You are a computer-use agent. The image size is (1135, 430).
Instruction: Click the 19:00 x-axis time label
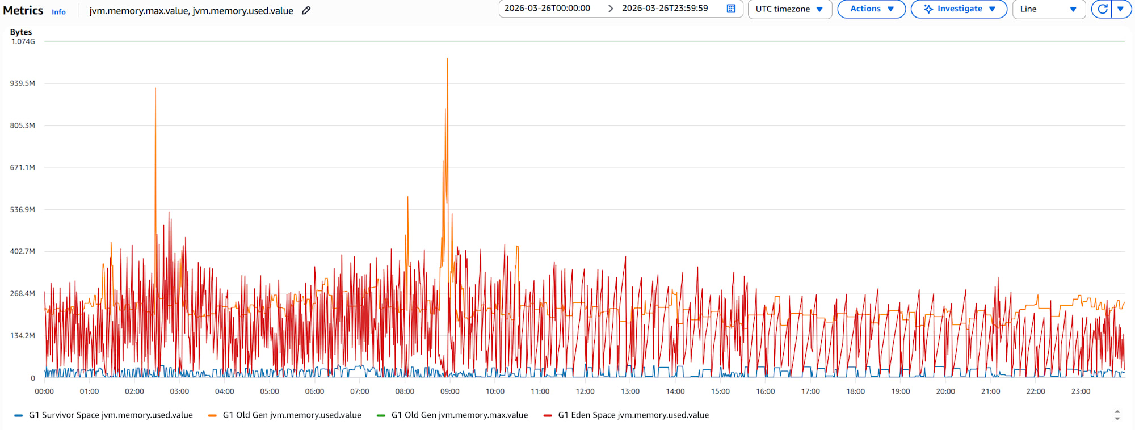[901, 391]
